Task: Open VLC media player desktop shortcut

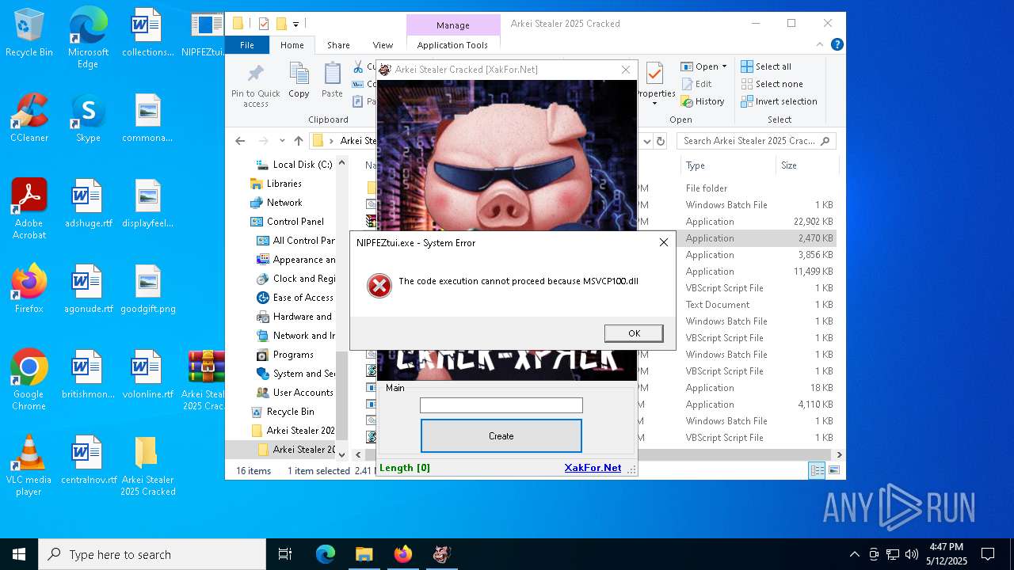Action: click(29, 465)
